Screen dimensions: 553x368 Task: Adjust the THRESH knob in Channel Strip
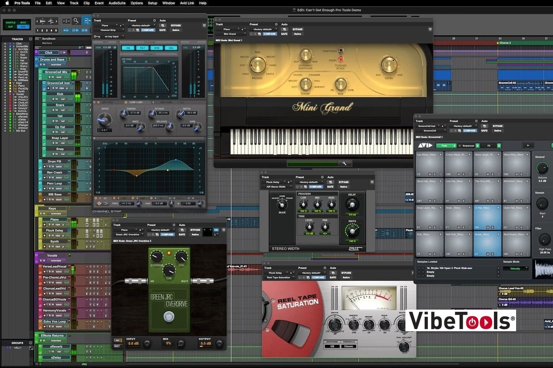click(x=124, y=115)
